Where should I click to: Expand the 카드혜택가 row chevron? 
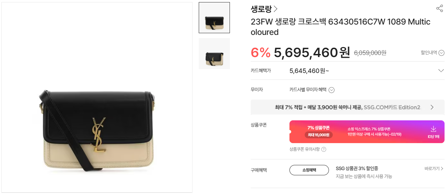tap(441, 71)
